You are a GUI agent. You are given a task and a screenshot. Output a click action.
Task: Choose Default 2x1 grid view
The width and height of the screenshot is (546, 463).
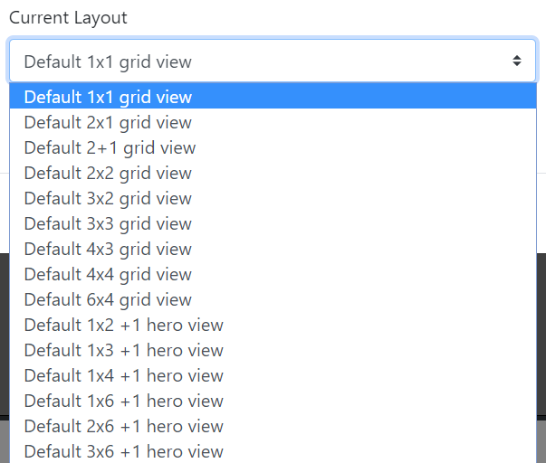109,122
